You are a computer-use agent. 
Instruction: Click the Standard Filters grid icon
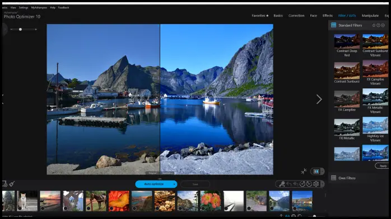[333, 25]
